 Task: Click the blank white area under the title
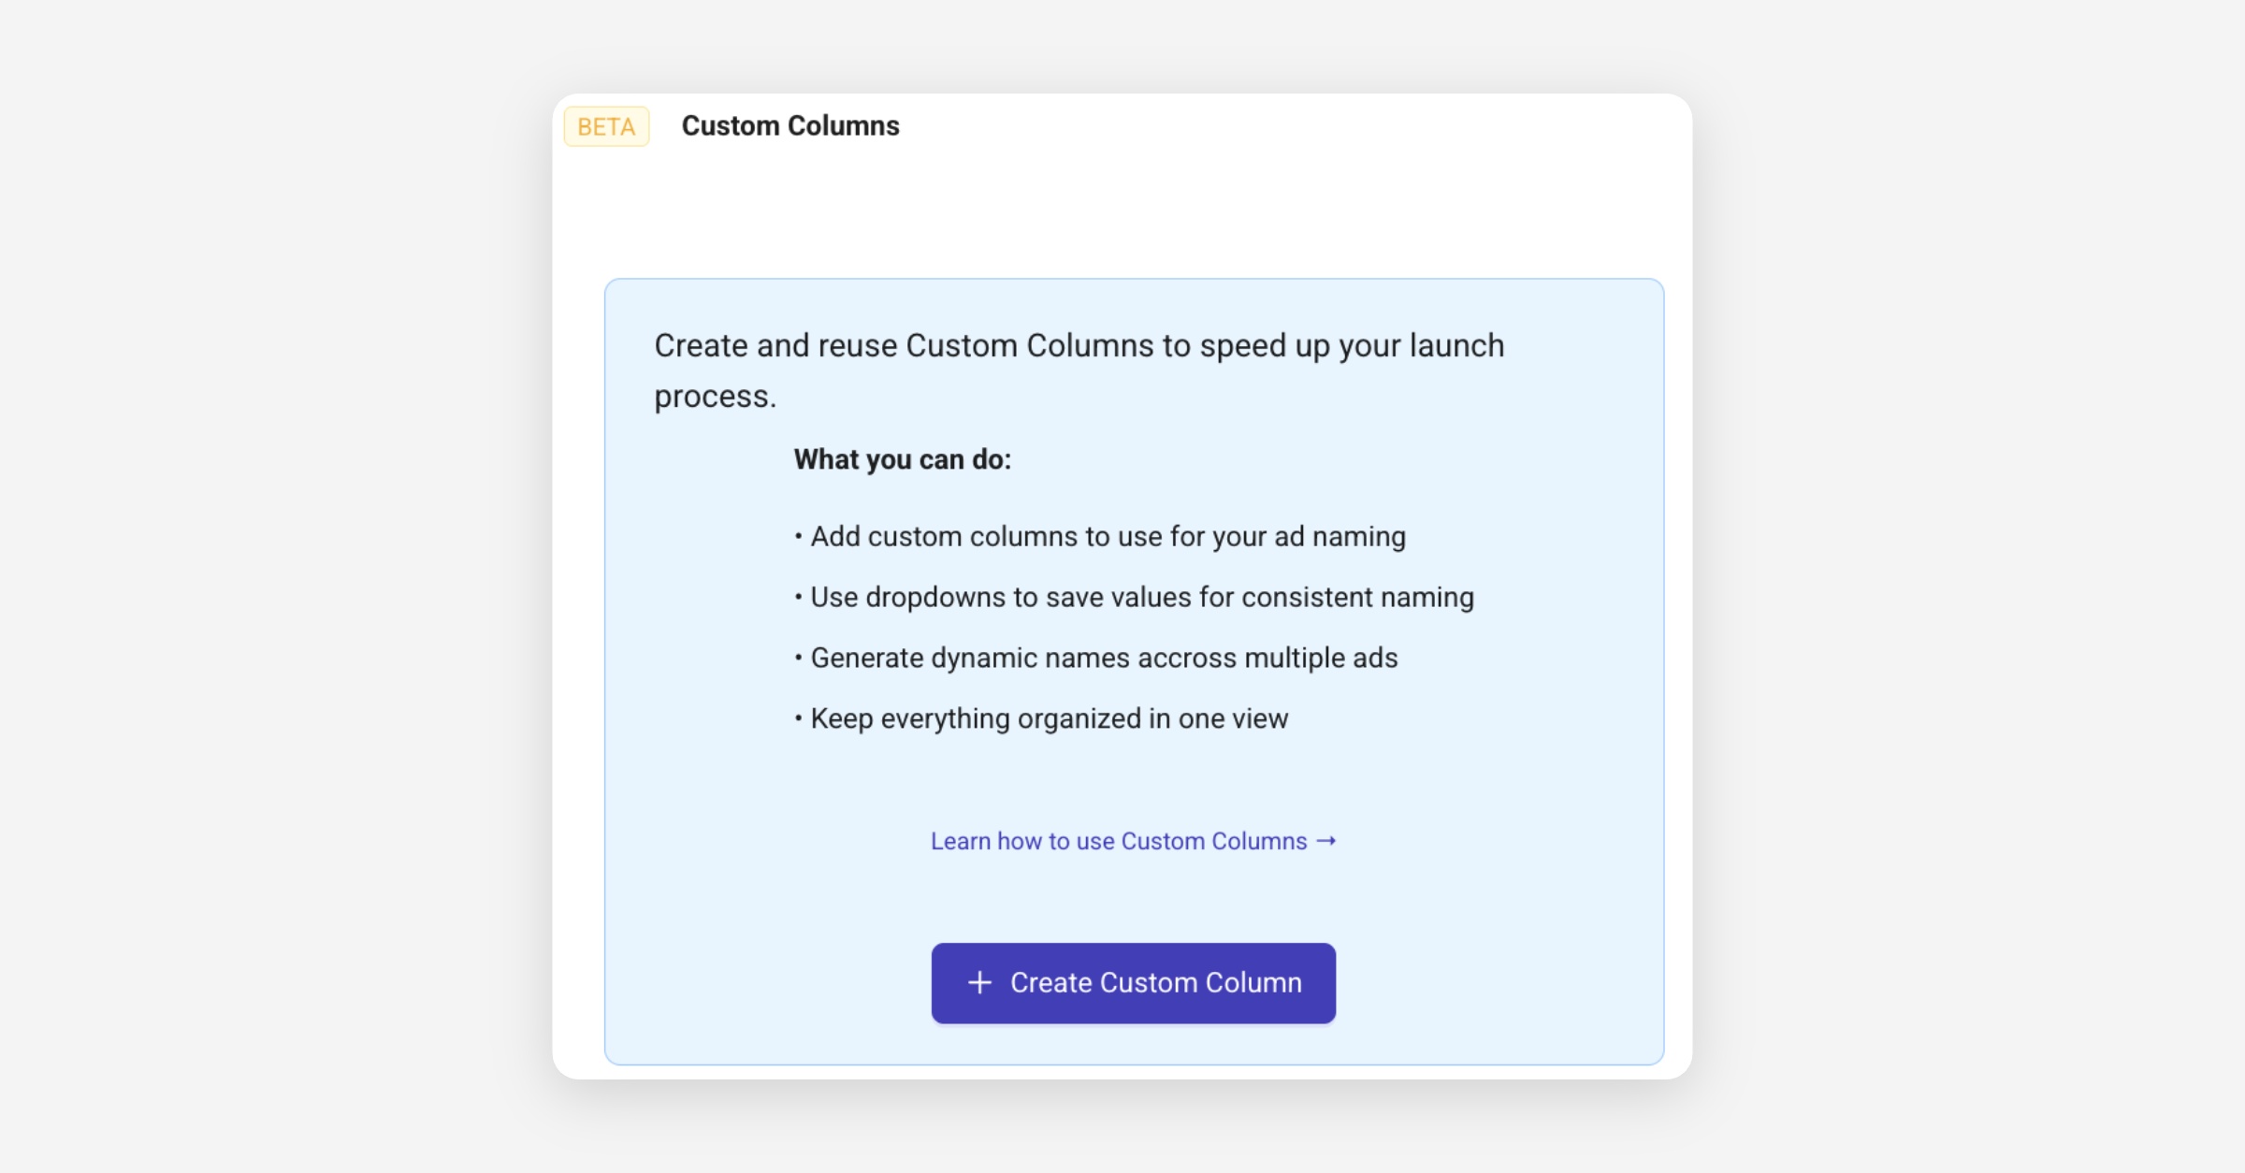click(x=1122, y=215)
